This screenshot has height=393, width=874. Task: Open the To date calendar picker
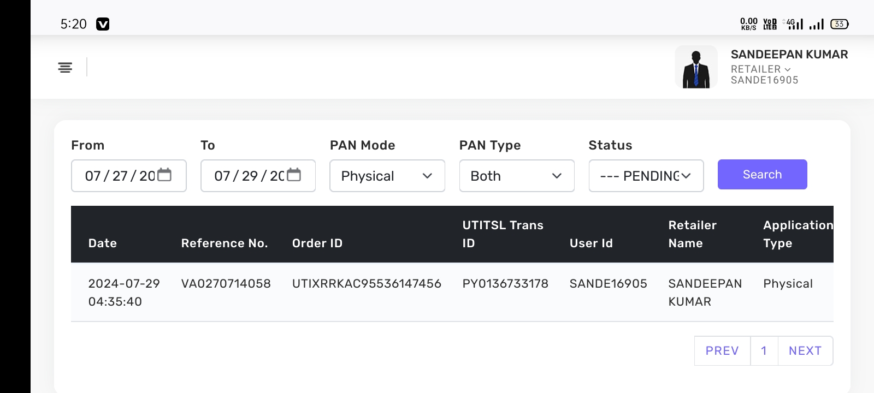294,175
